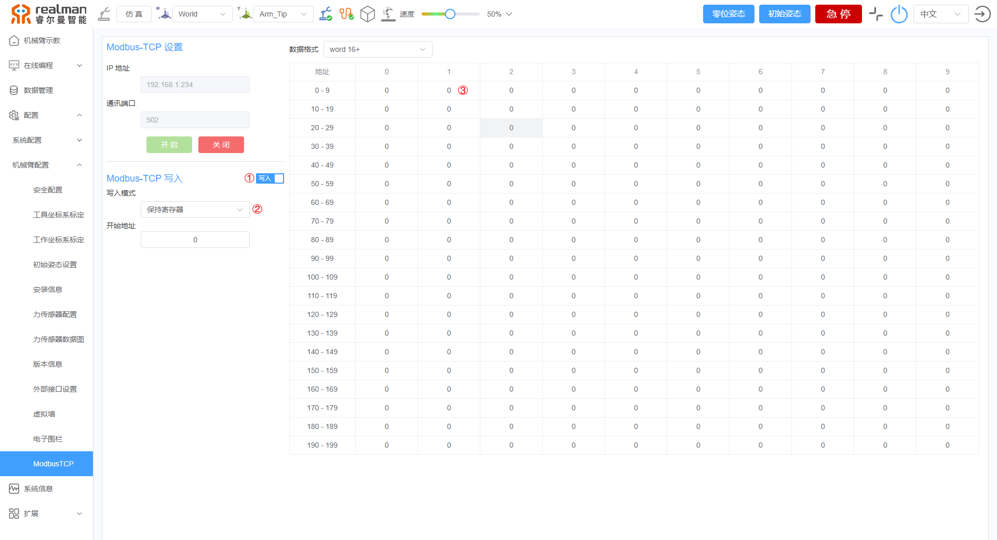This screenshot has height=540, width=997.
Task: Click the orange cable connection status icon
Action: click(346, 14)
